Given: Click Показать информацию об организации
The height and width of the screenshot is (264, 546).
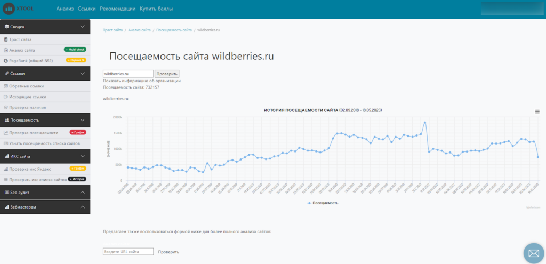Looking at the screenshot, I should 142,81.
